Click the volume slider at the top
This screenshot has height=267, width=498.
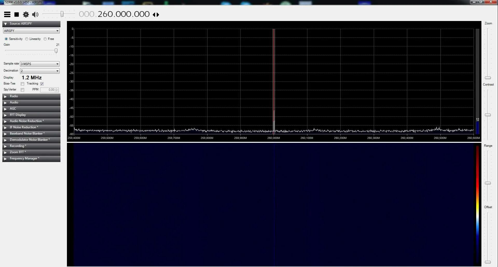[x=62, y=14]
